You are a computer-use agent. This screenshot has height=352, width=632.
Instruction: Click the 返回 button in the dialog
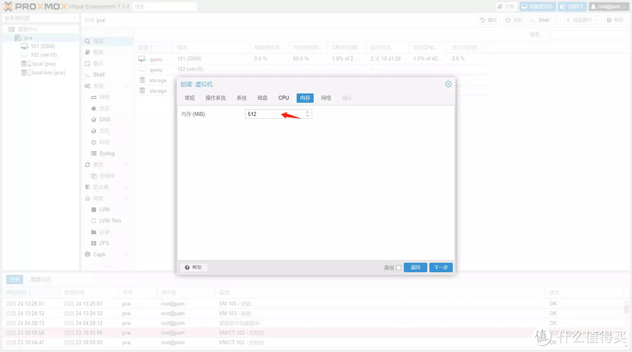coord(415,268)
